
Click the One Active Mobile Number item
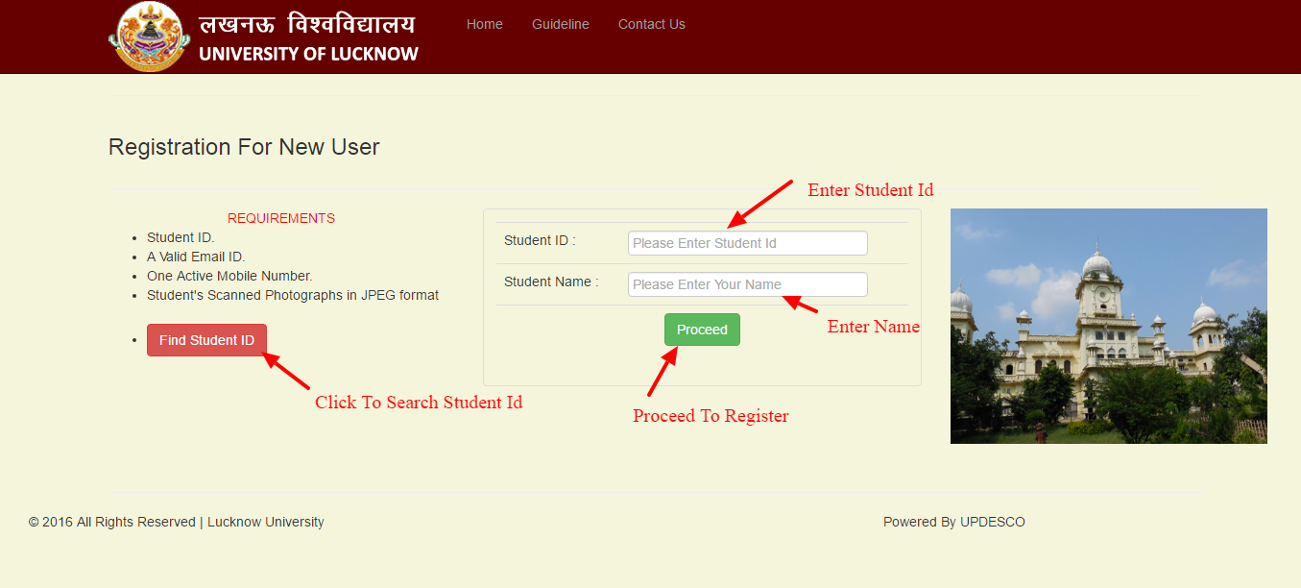coord(229,276)
